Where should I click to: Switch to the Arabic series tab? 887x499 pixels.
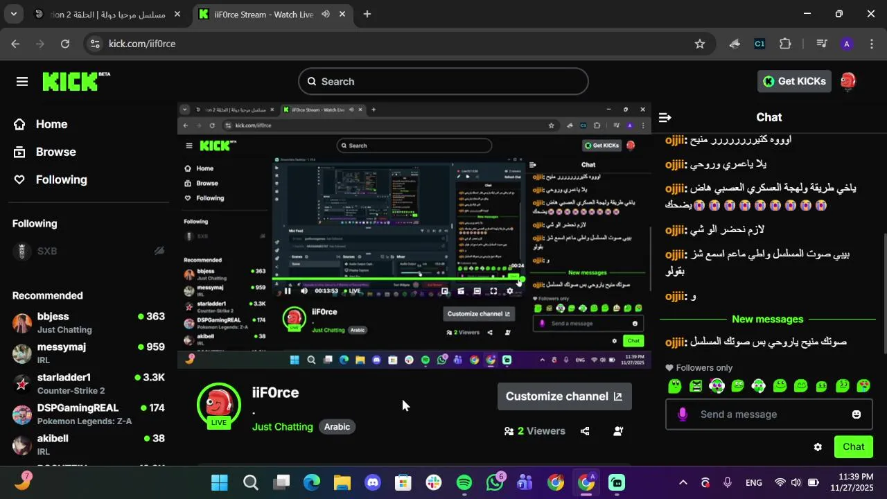point(107,14)
